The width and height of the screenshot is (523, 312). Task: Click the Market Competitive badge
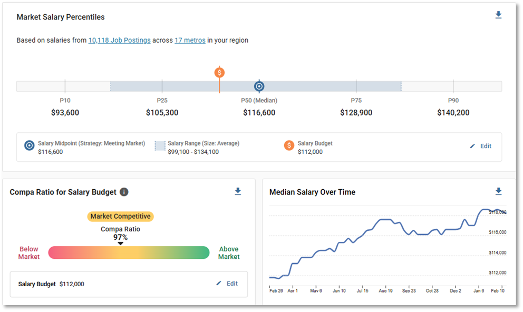pos(120,216)
